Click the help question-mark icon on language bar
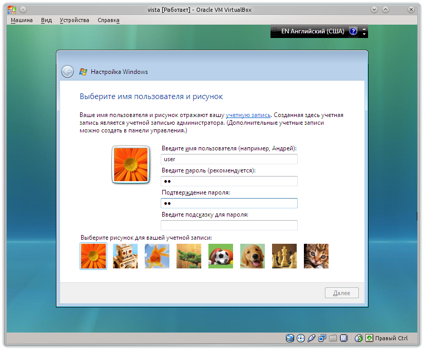Screen dimensions: 424x350 [x=353, y=31]
